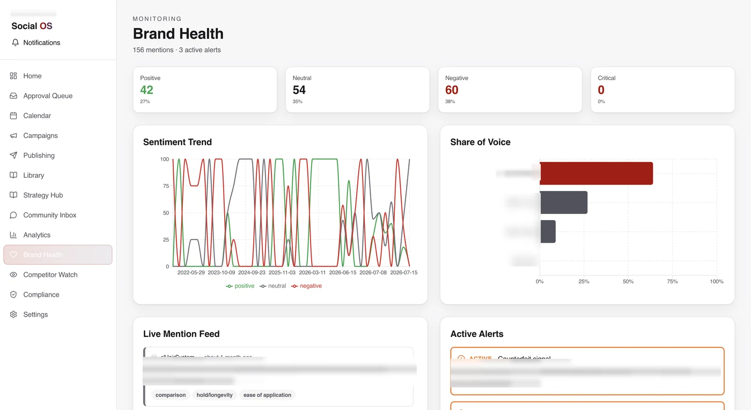Open Community Inbox via the speech bubble icon
Screen dimensions: 751x410
tap(13, 215)
